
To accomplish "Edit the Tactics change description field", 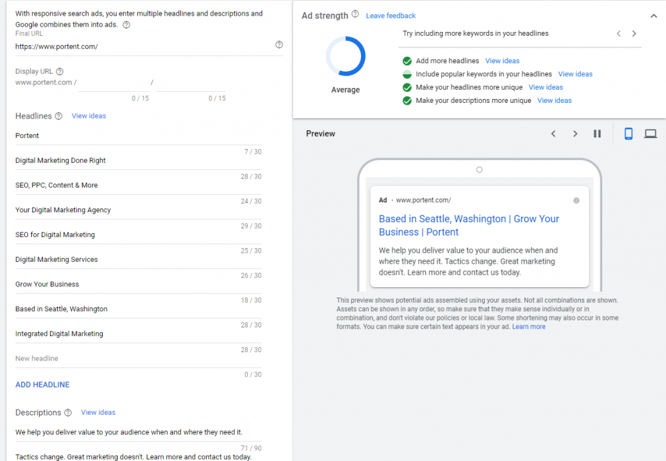I will coord(139,456).
